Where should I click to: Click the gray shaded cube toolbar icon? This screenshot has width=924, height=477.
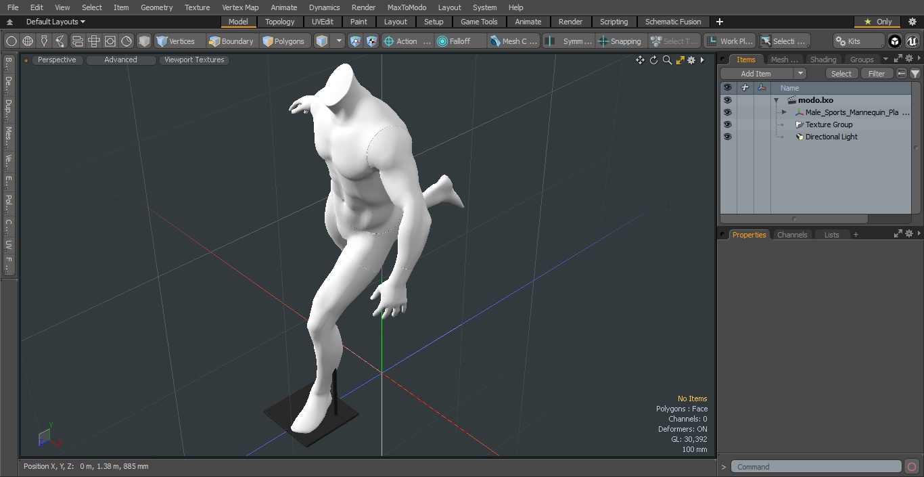point(144,41)
